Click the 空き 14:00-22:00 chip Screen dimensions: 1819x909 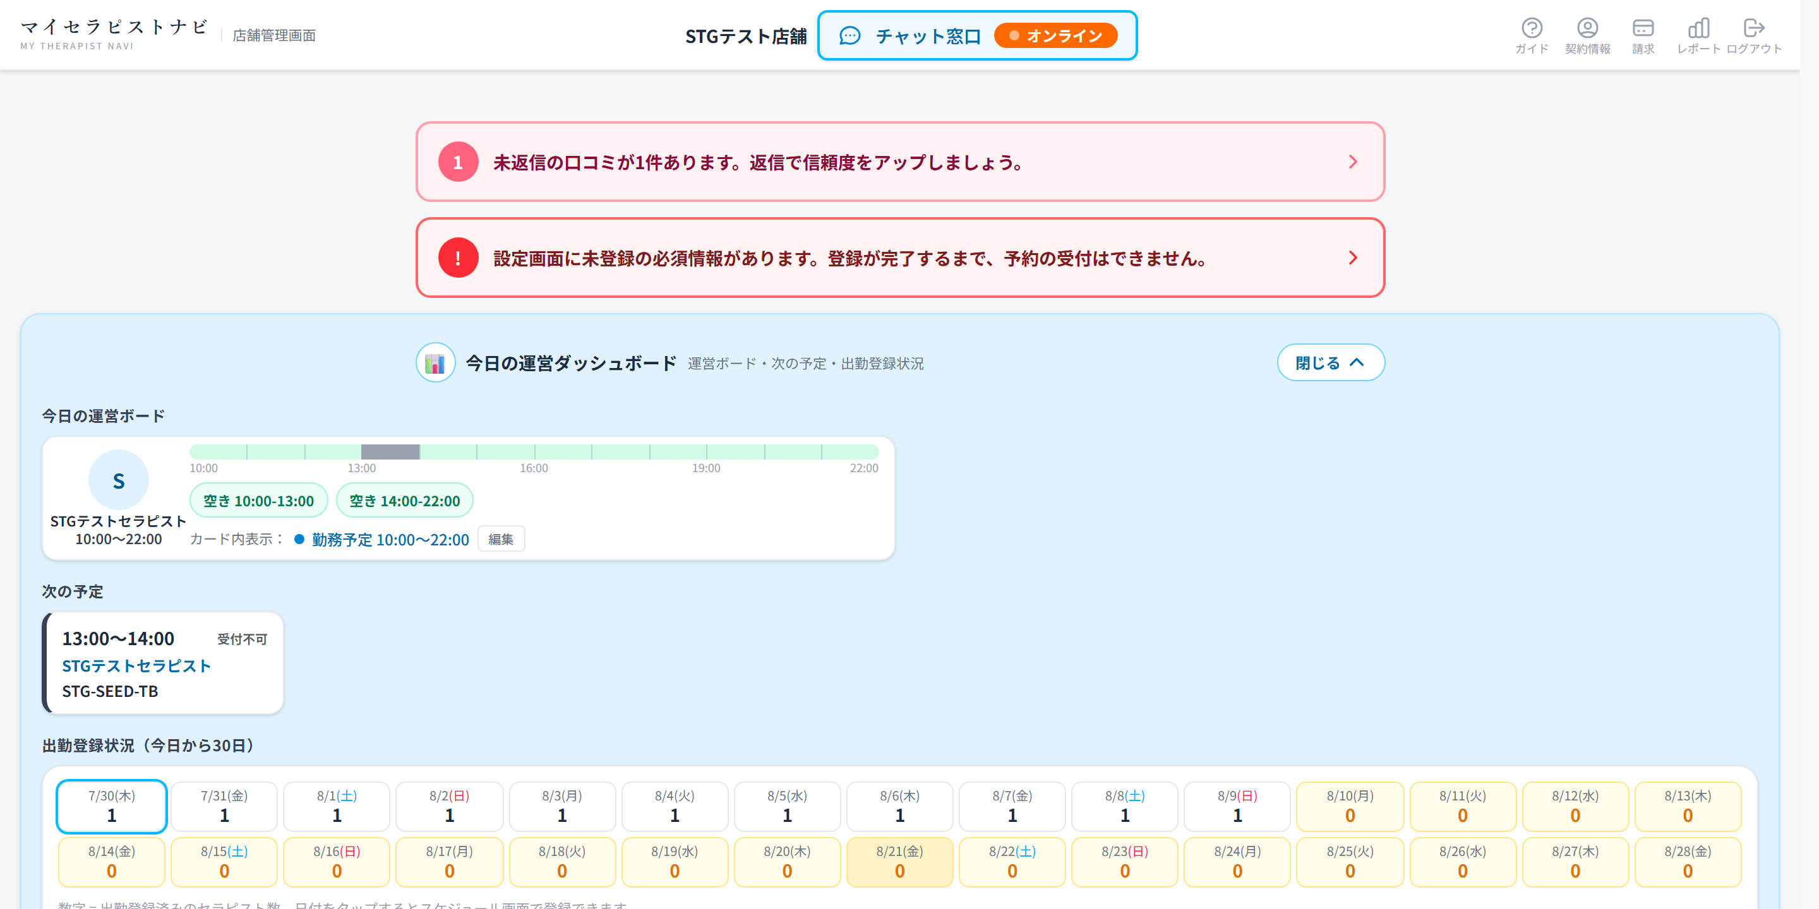tap(405, 501)
